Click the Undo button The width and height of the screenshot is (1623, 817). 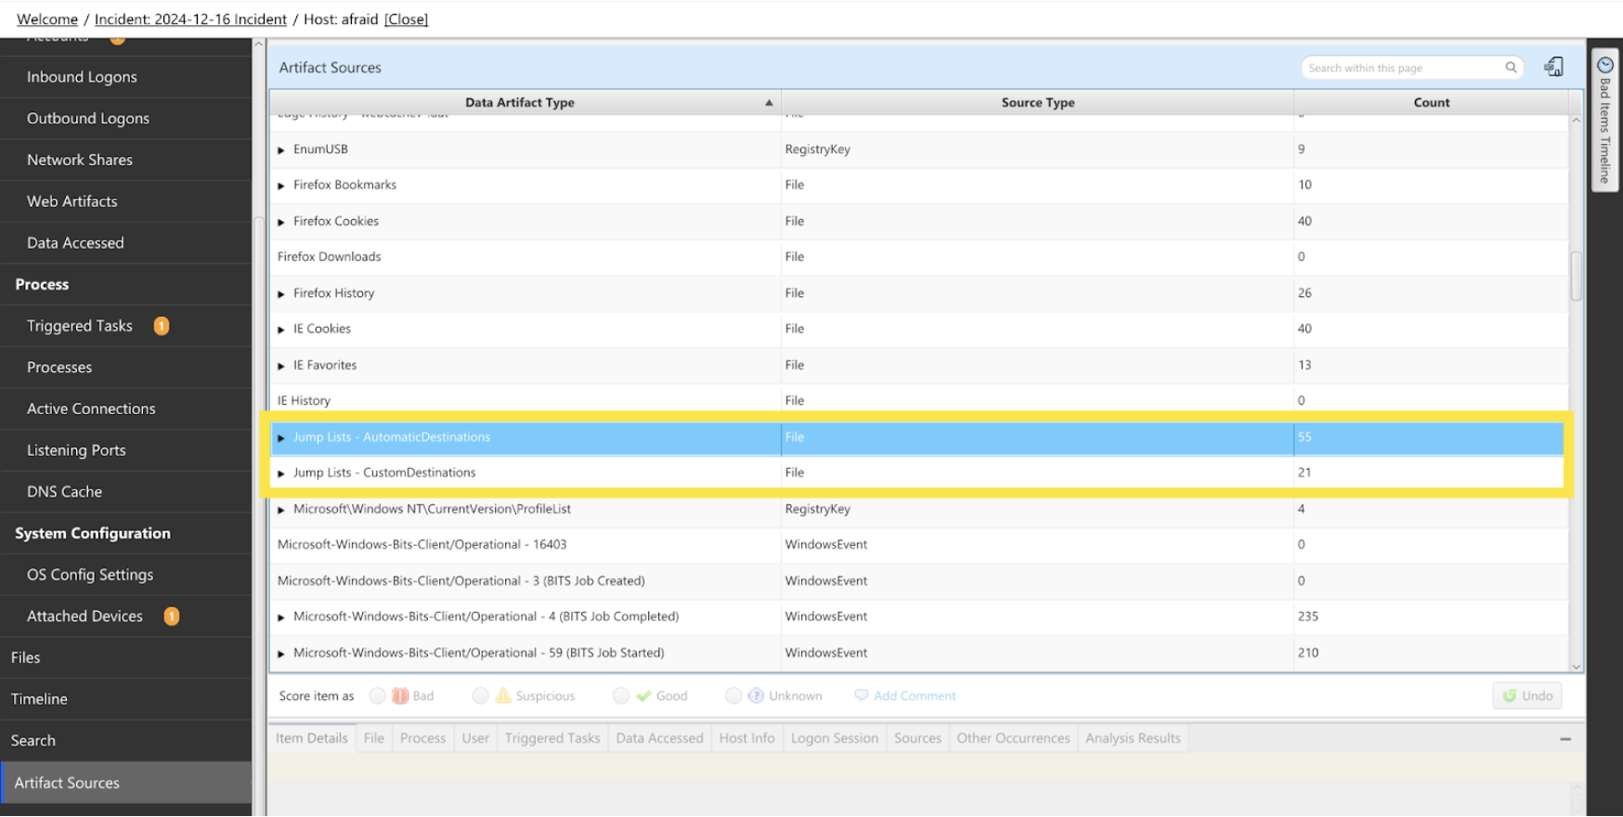pyautogui.click(x=1527, y=695)
